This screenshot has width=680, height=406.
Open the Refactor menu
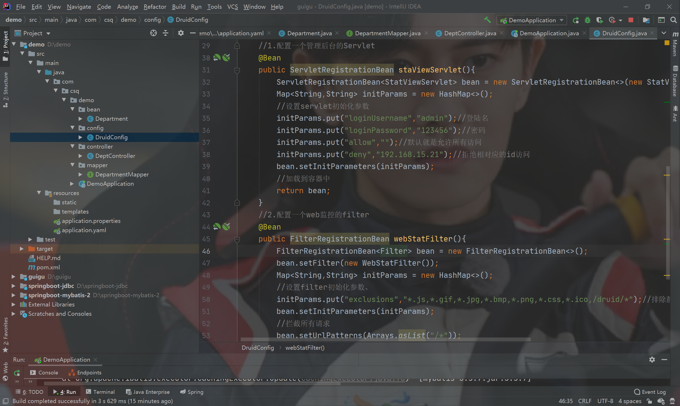(x=155, y=7)
